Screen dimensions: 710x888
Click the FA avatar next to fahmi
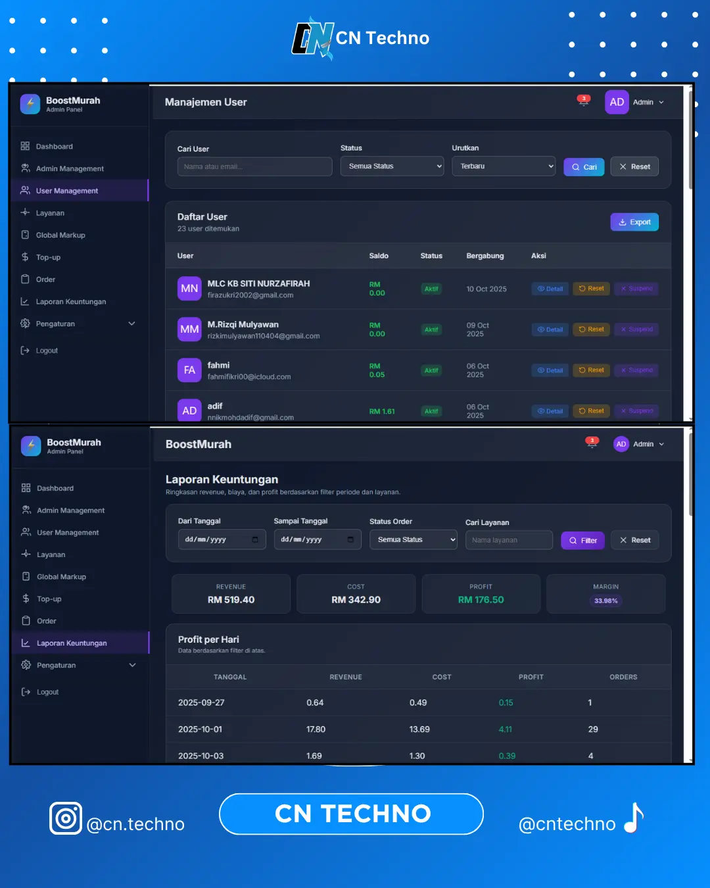(x=189, y=370)
